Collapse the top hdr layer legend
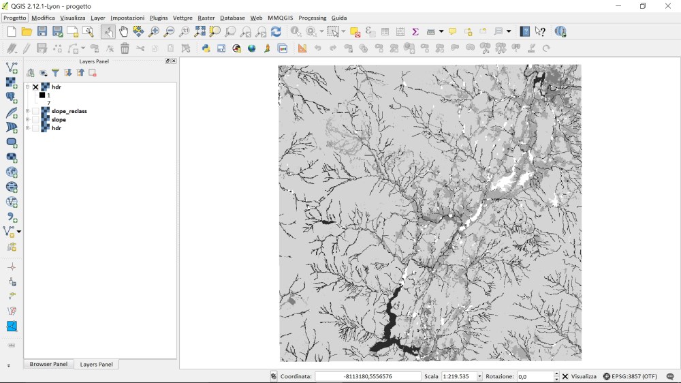This screenshot has width=681, height=383. (x=28, y=87)
